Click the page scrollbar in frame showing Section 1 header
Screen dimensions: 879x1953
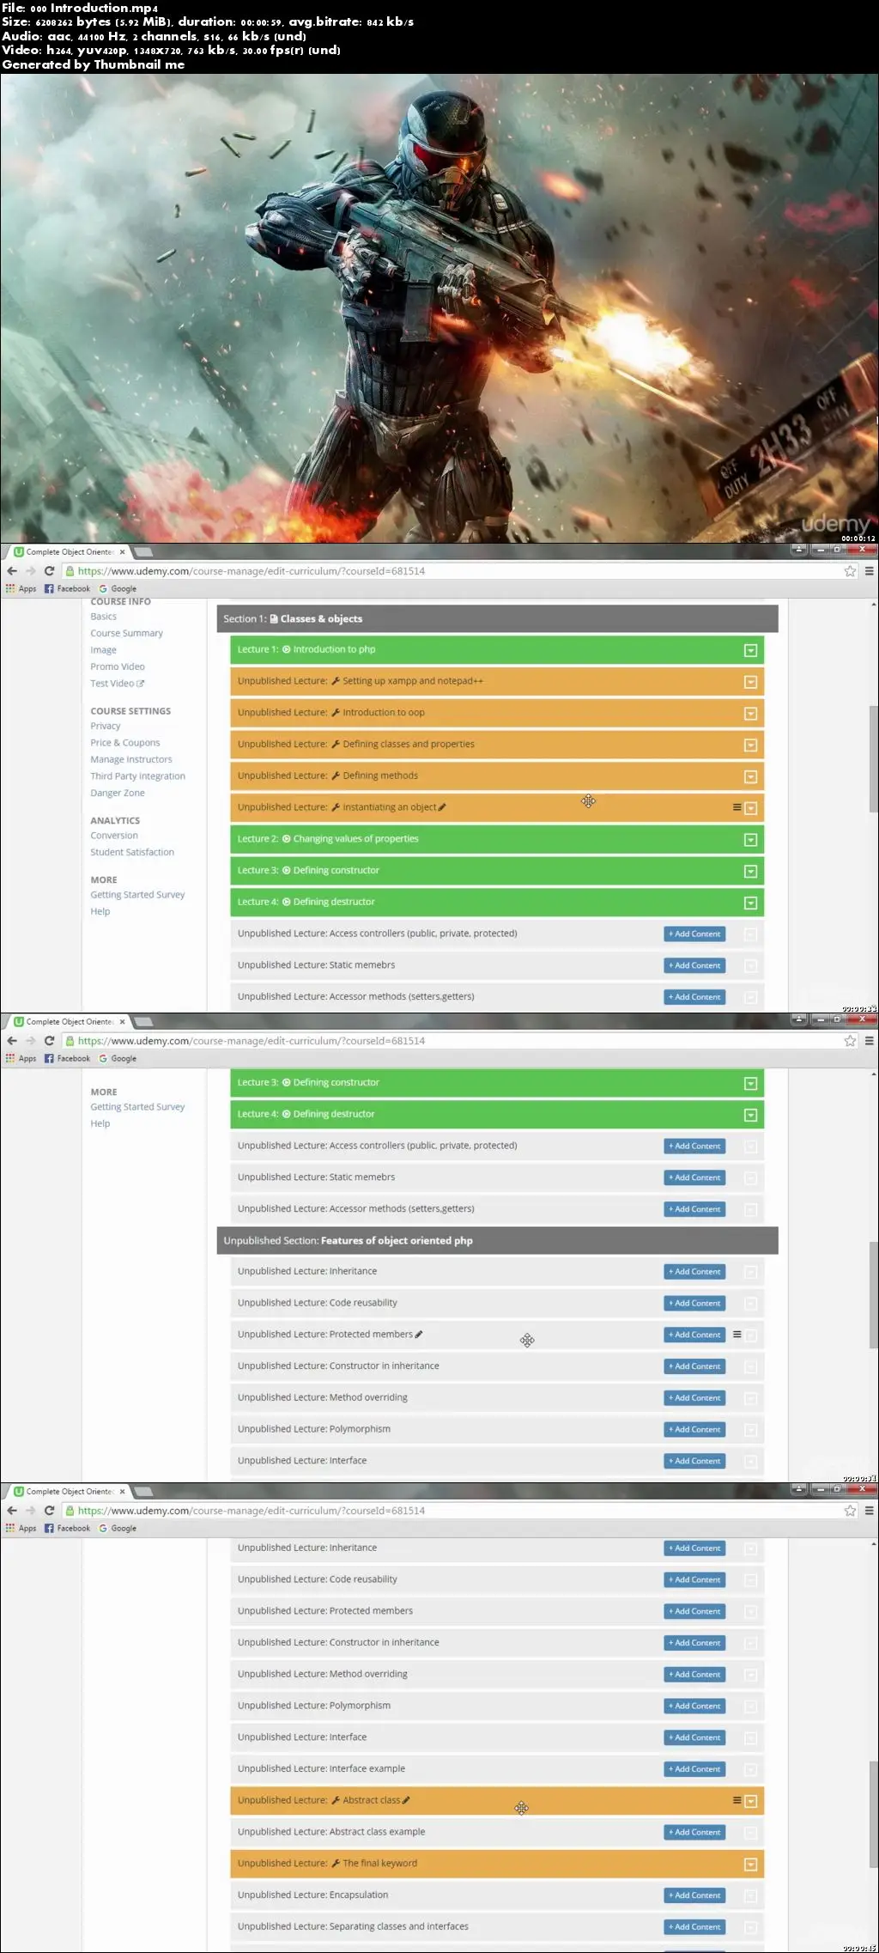873,759
